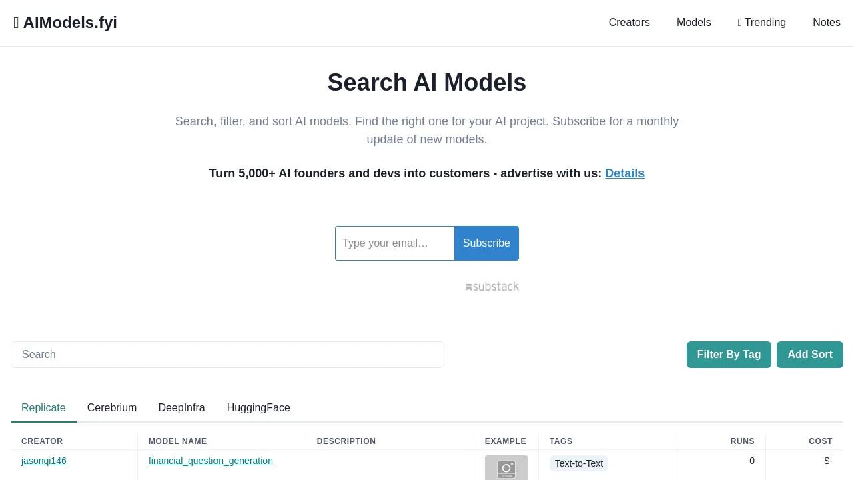Open the financial_question_generation model link
854x480 pixels.
(210, 461)
